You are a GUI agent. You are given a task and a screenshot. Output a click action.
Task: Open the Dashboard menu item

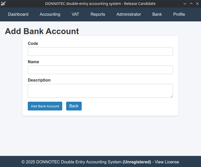tap(18, 14)
